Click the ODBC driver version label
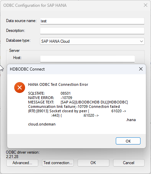 pos(23,152)
